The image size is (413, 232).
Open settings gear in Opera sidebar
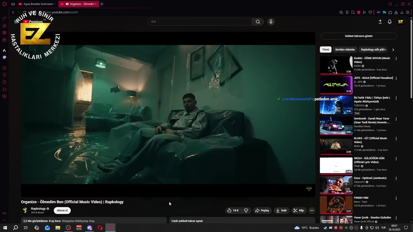(x=4, y=96)
